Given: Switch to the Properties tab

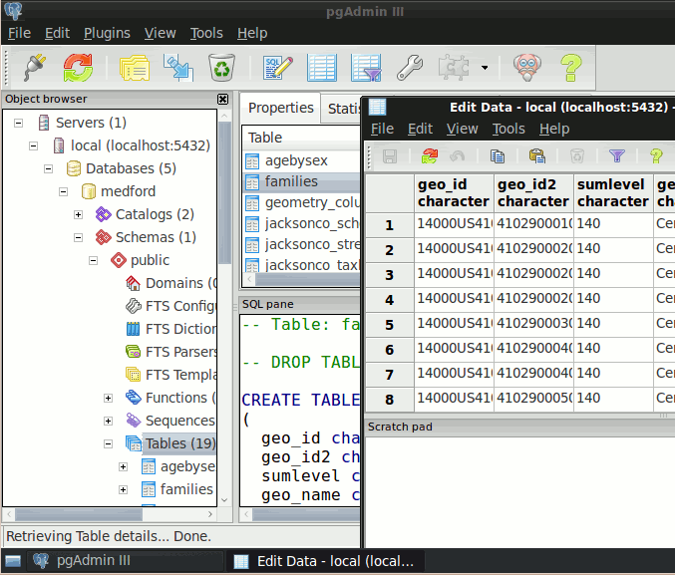Looking at the screenshot, I should pos(281,108).
